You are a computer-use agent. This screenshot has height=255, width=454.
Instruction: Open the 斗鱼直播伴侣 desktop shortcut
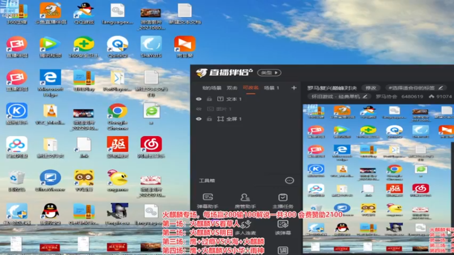pyautogui.click(x=51, y=13)
